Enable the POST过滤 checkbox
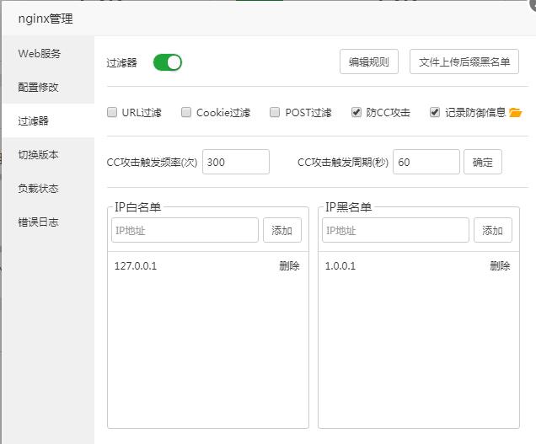 tap(275, 112)
